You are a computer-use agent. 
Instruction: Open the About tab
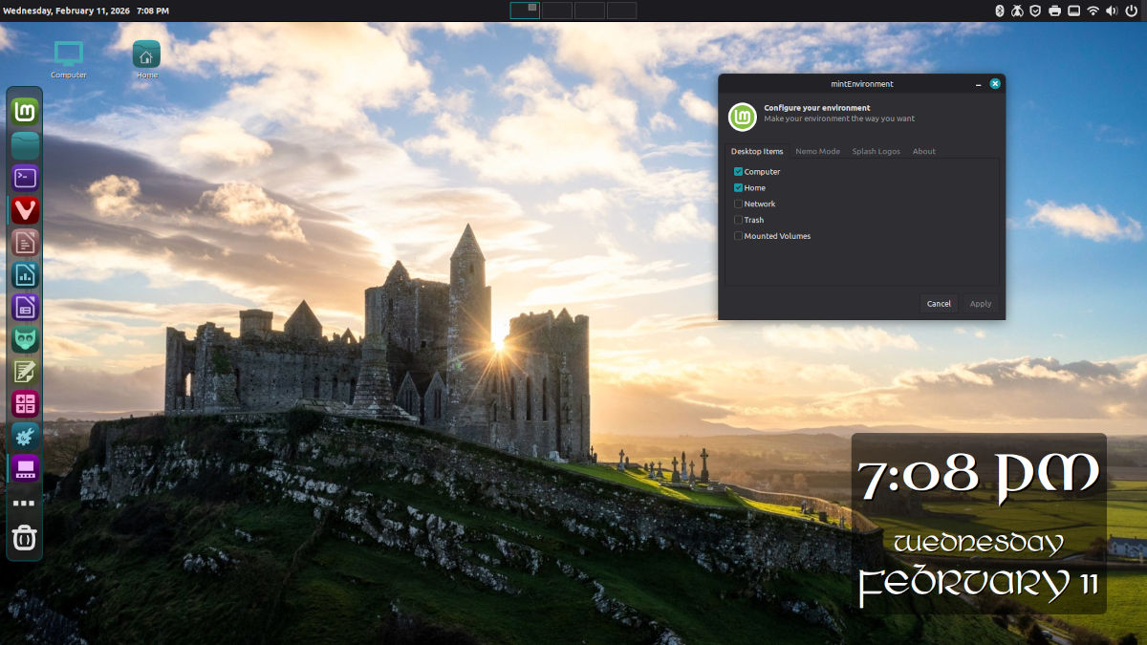[923, 151]
